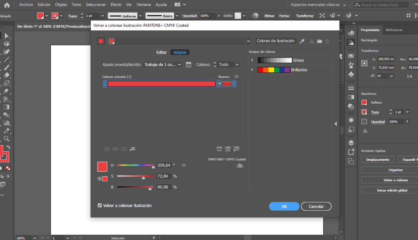Open harmony rules dropdown arrow
The image size is (418, 240).
[248, 41]
